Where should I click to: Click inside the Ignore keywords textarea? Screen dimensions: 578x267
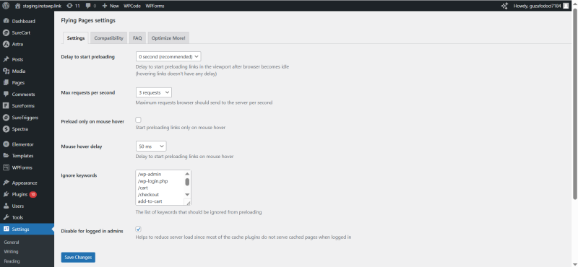163,188
